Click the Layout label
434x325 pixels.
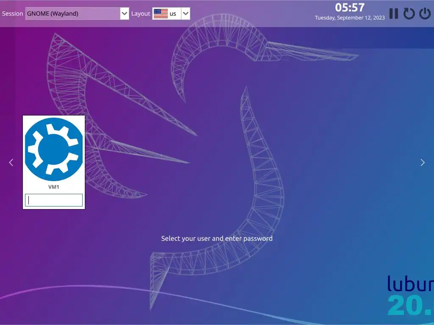point(140,14)
